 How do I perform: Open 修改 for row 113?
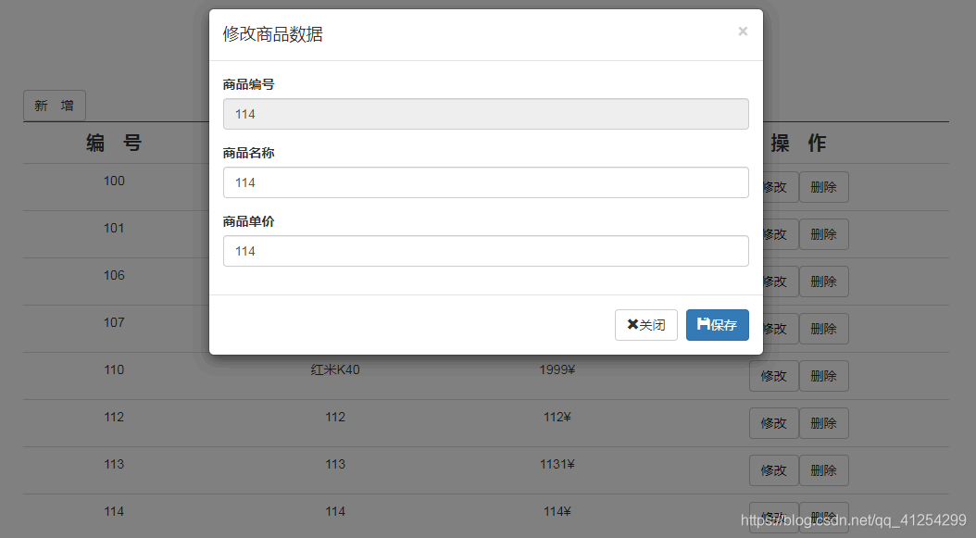coord(774,470)
